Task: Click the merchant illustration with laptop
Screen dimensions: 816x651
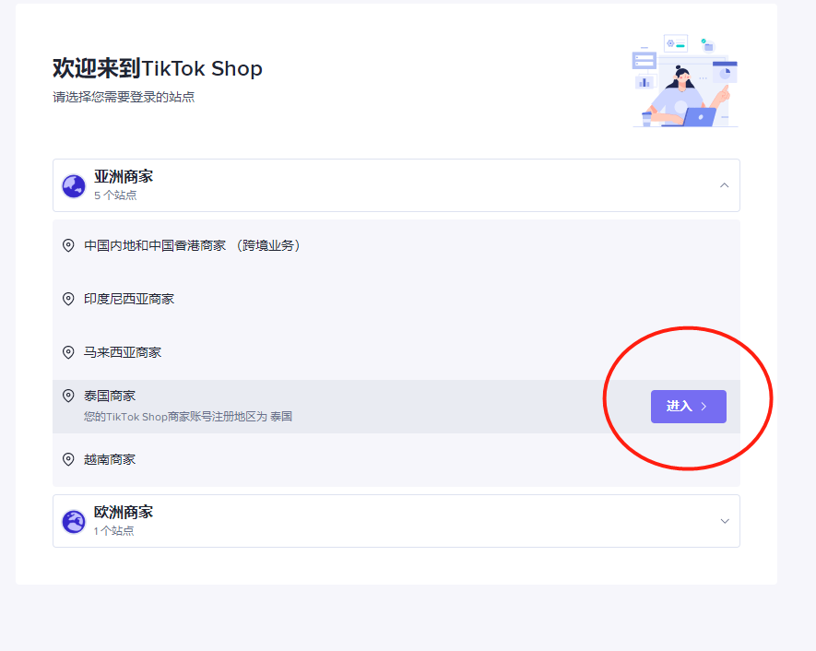Action: coord(685,81)
